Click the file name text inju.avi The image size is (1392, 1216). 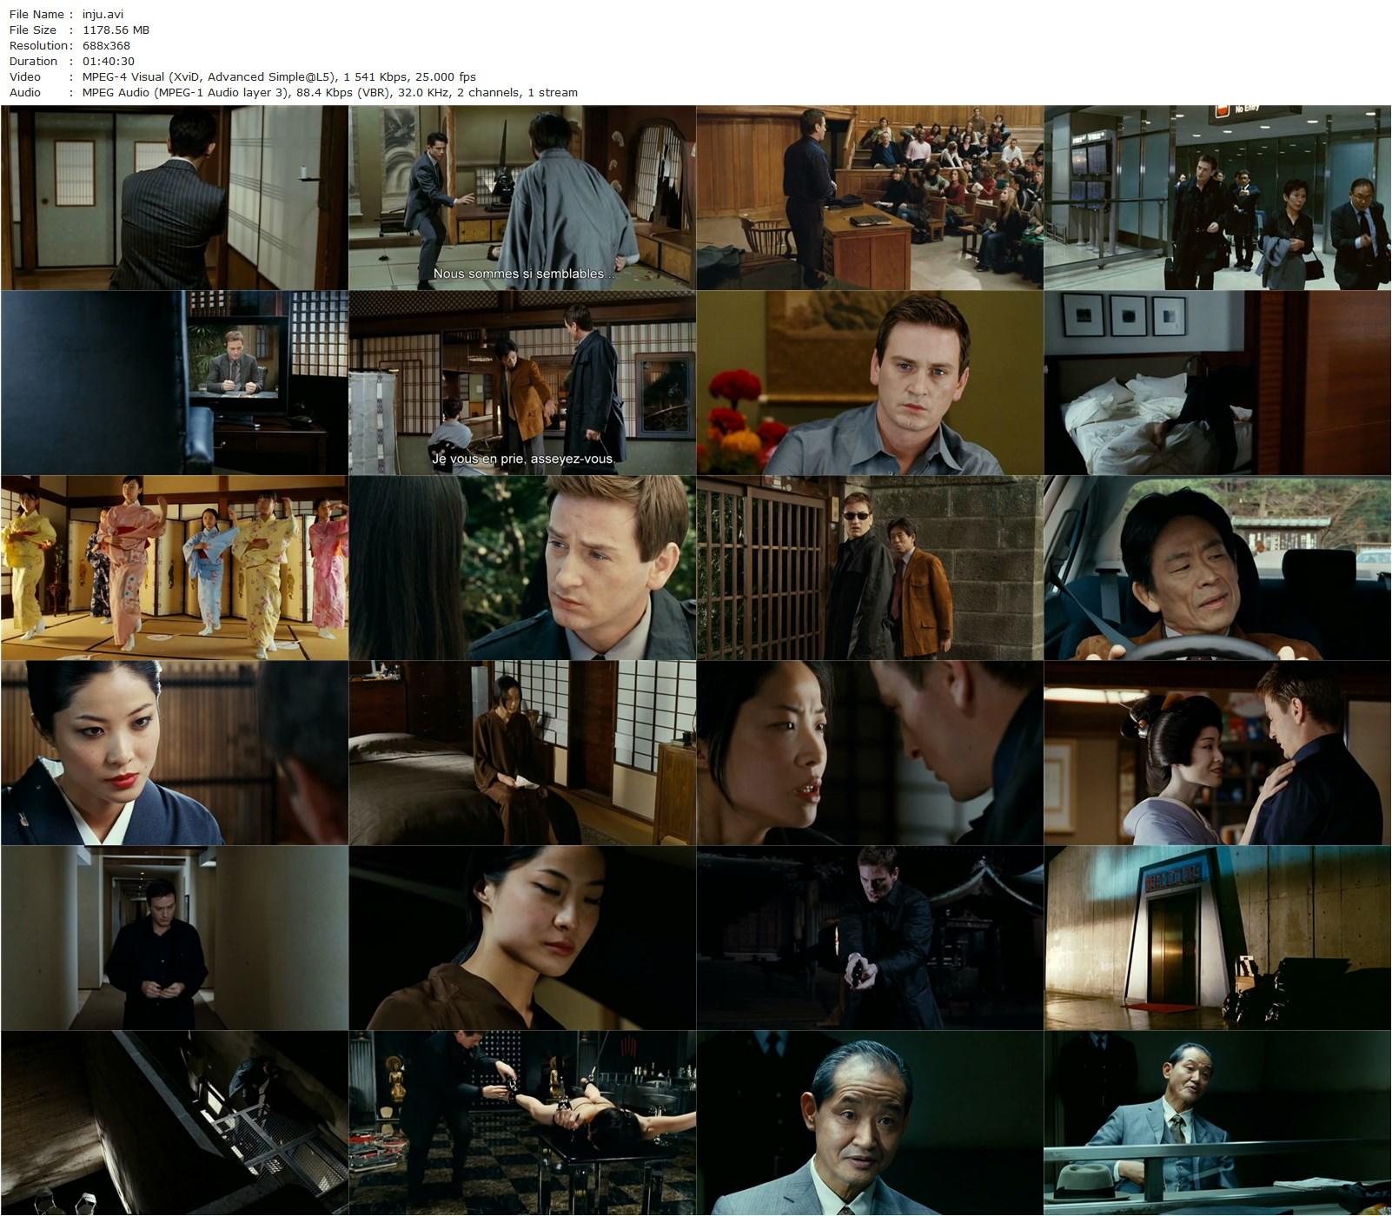103,14
